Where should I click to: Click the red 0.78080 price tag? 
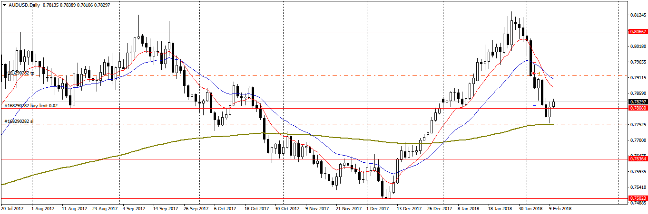(637, 108)
